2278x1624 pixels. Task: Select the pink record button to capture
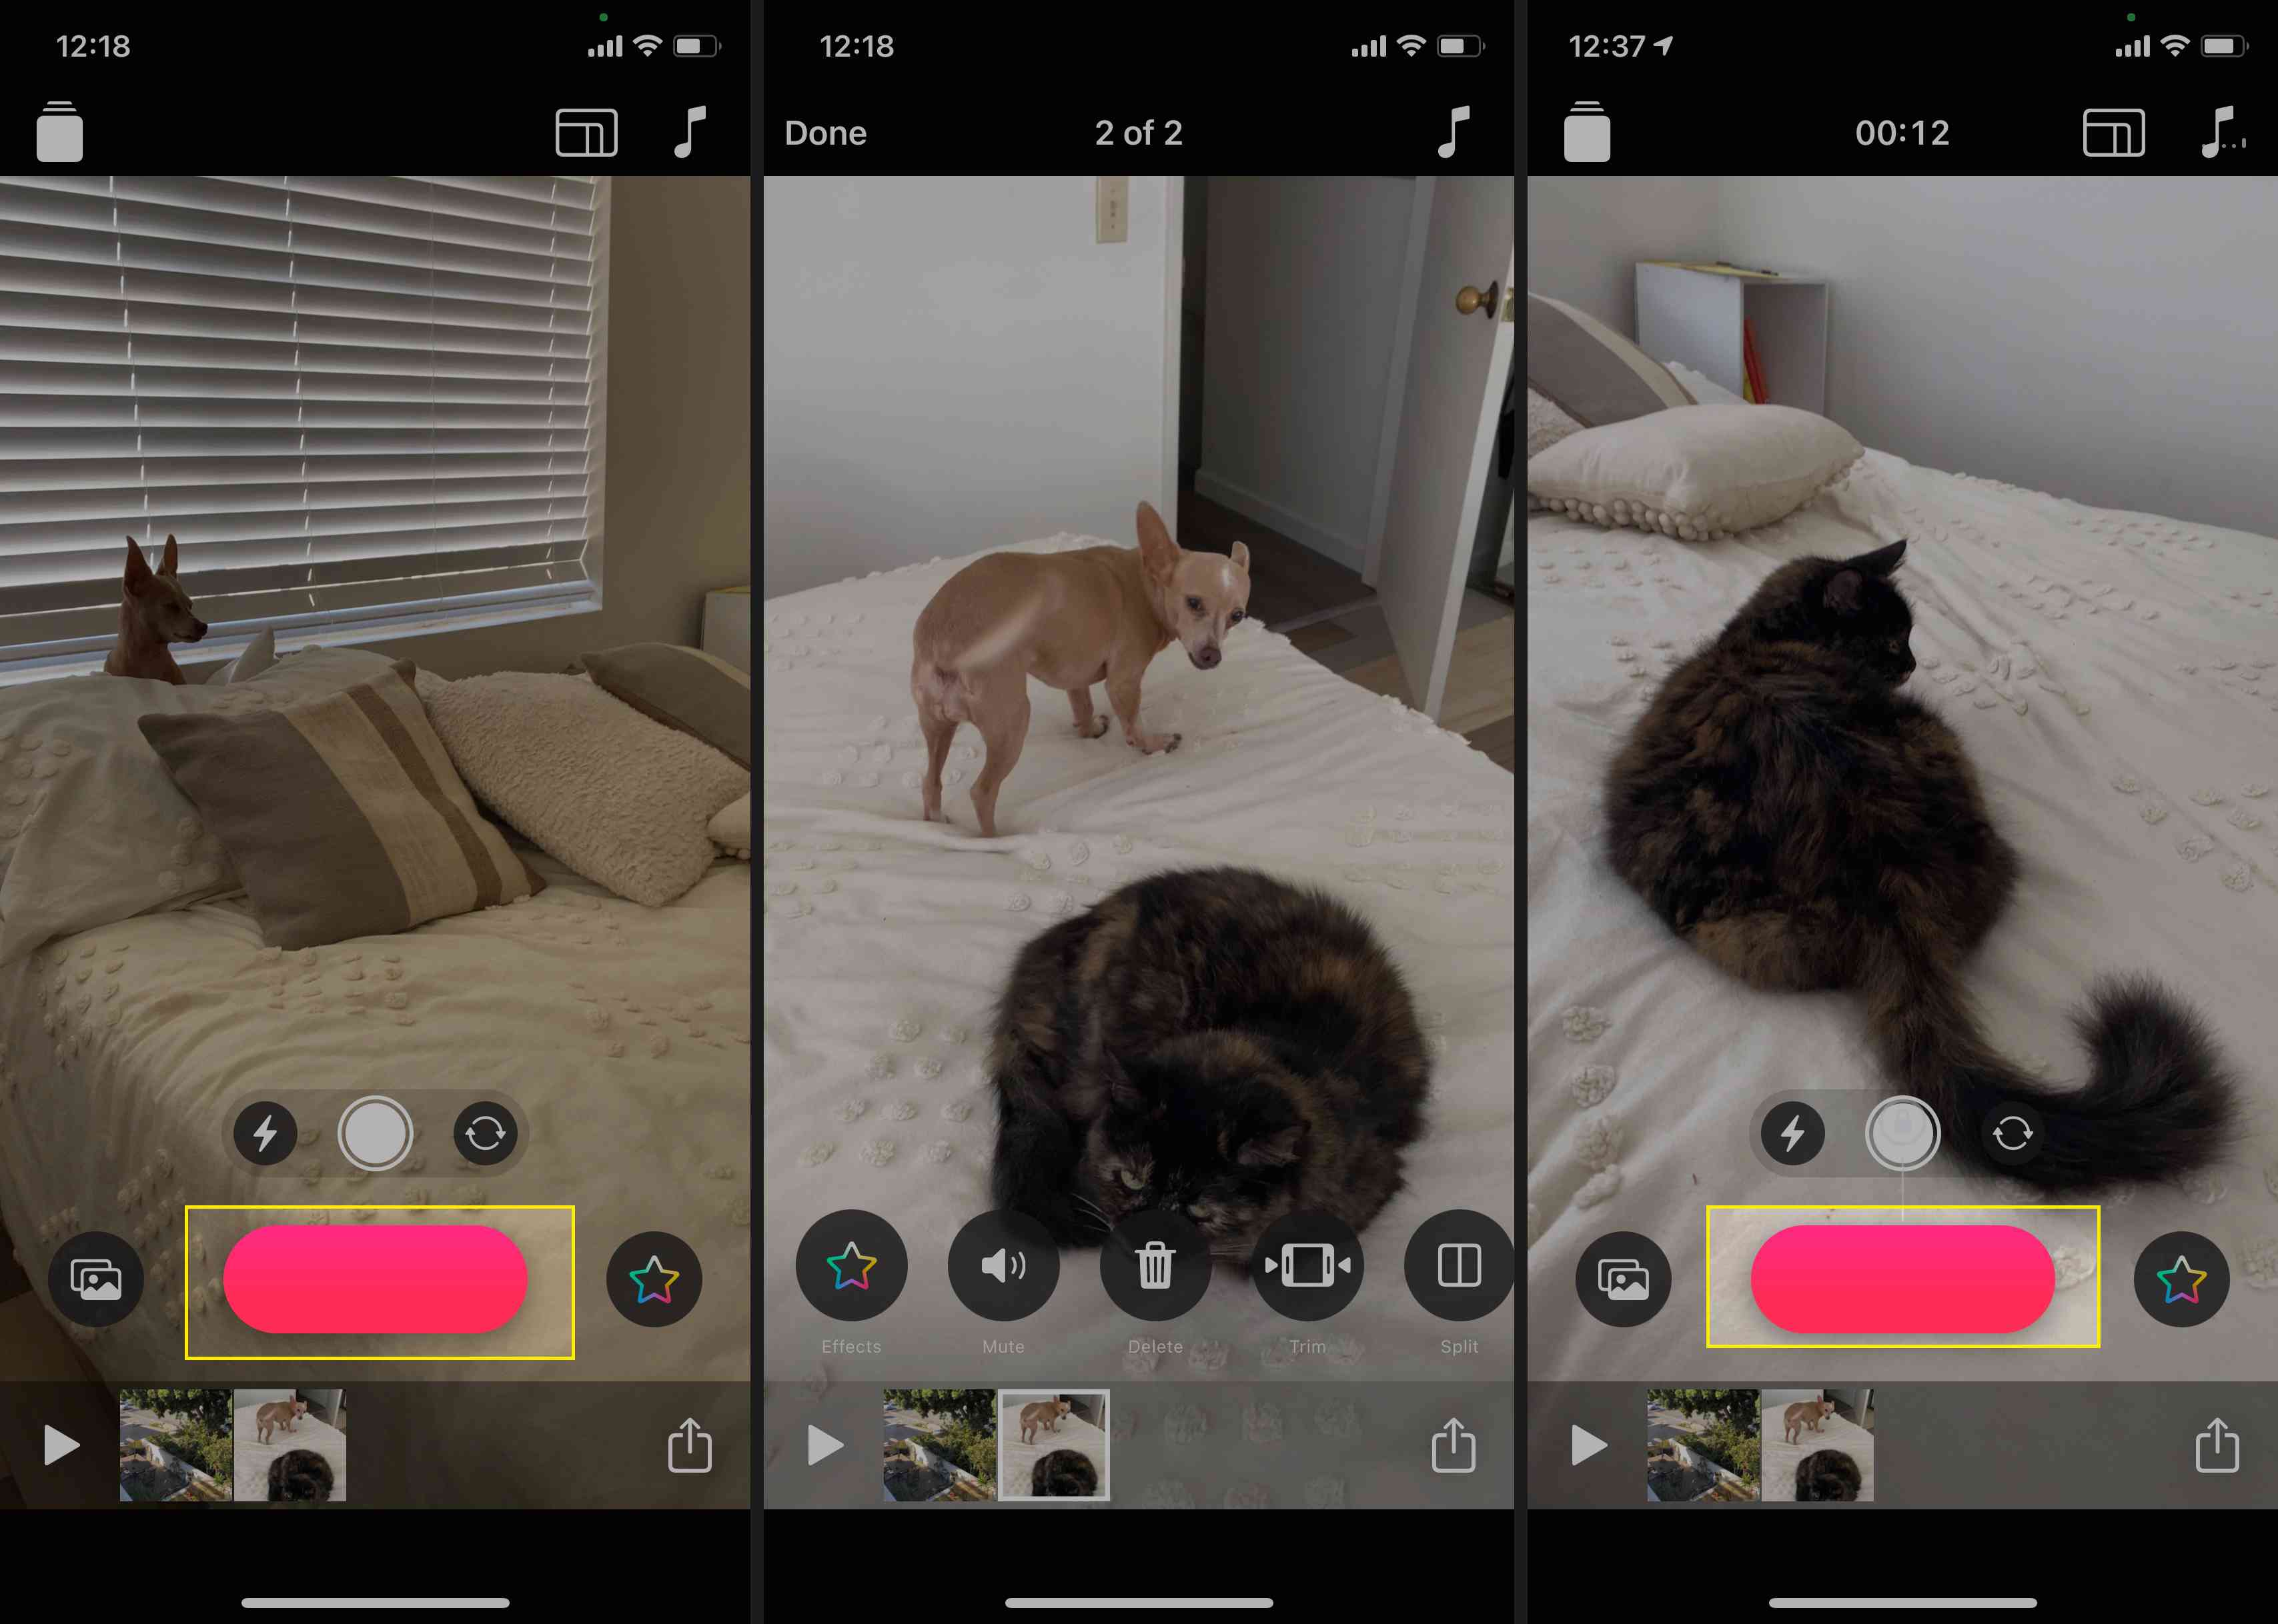click(x=374, y=1278)
